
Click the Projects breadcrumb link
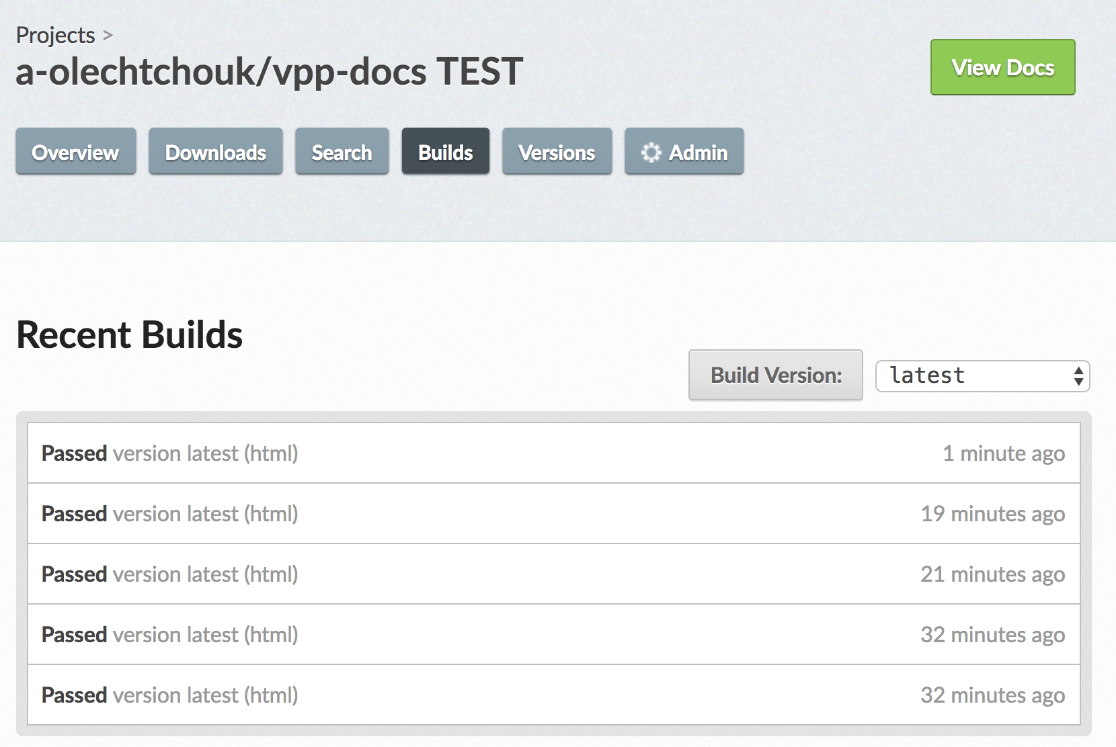click(55, 35)
